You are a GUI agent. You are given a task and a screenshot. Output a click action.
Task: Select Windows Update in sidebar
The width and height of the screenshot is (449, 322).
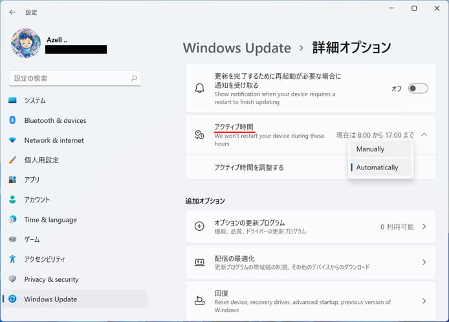tap(75, 299)
